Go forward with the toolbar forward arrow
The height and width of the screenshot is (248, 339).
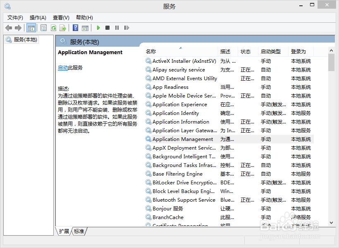[x=18, y=28]
